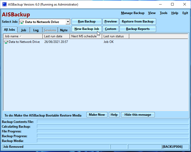Switch to the Log tab
191x152 pixels.
[x=36, y=30]
